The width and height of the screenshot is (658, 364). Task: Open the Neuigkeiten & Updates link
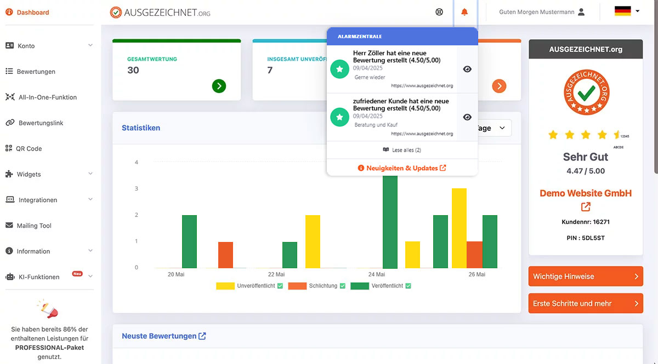click(x=402, y=168)
